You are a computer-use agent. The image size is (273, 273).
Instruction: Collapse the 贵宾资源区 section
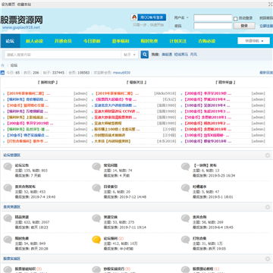coord(268,207)
